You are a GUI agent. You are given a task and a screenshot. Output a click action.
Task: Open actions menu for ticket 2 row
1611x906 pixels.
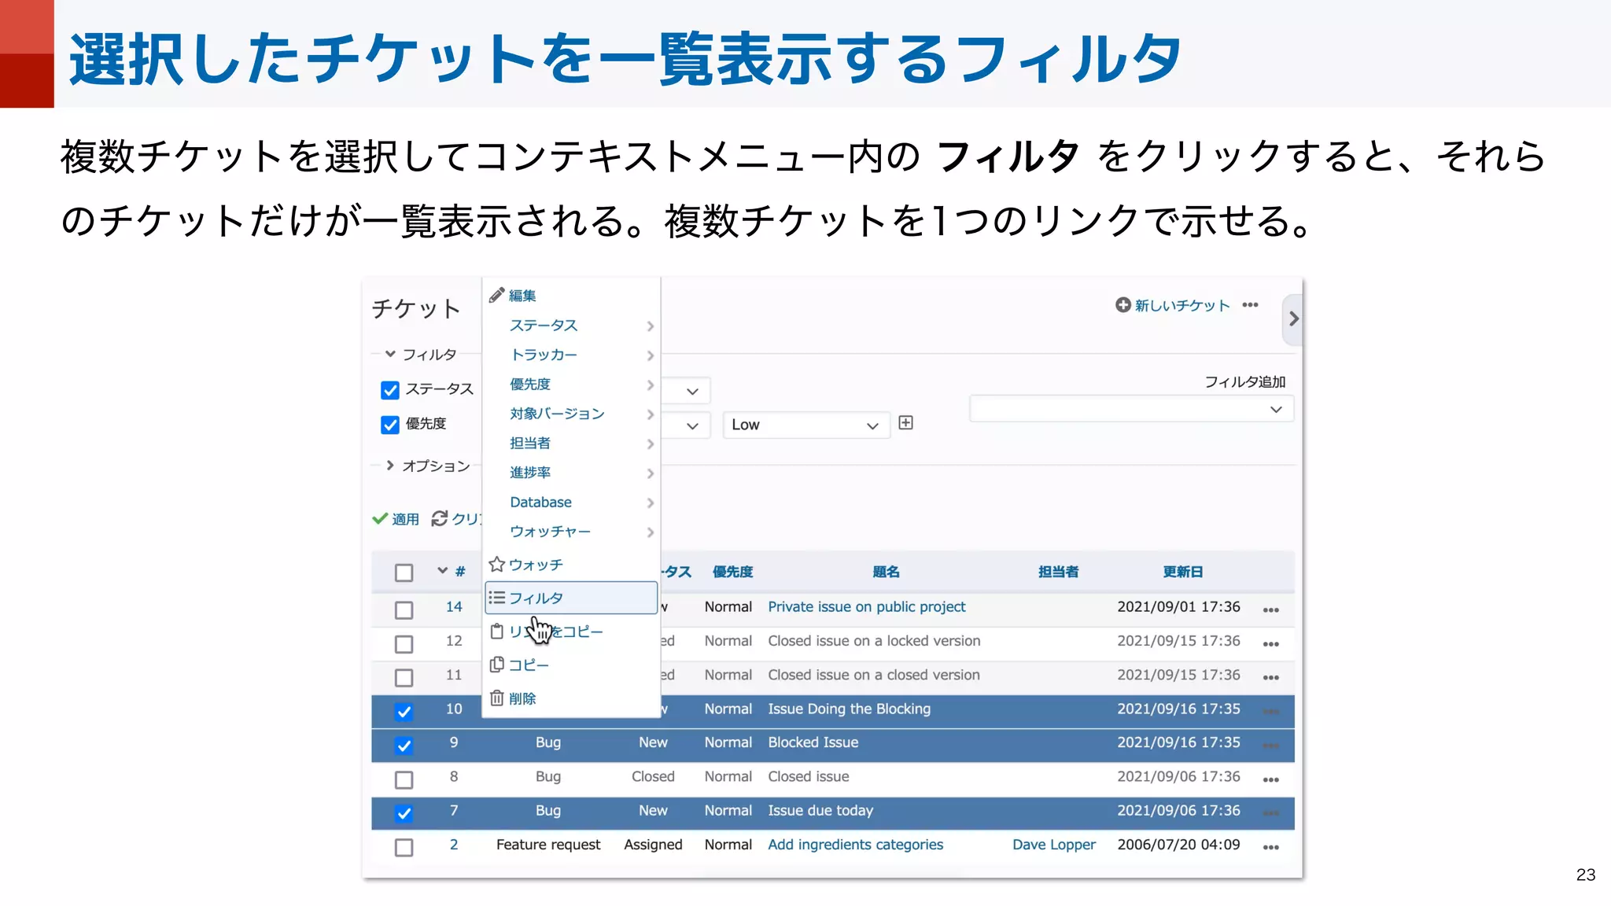point(1270,847)
